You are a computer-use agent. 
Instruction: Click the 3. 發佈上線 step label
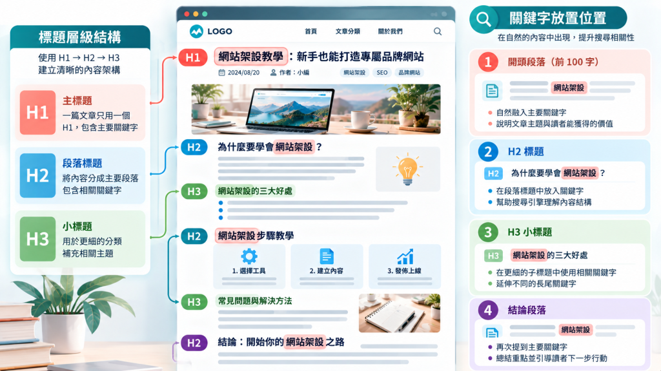[405, 271]
